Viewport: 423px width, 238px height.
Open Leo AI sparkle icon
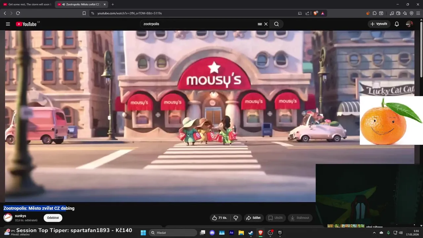(x=405, y=13)
